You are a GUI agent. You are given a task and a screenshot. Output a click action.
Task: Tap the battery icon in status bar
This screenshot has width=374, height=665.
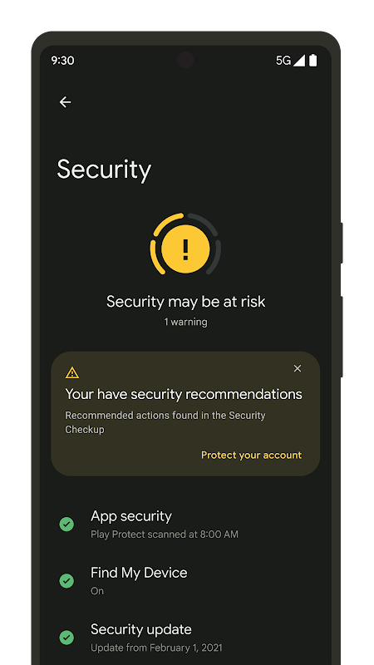[312, 61]
